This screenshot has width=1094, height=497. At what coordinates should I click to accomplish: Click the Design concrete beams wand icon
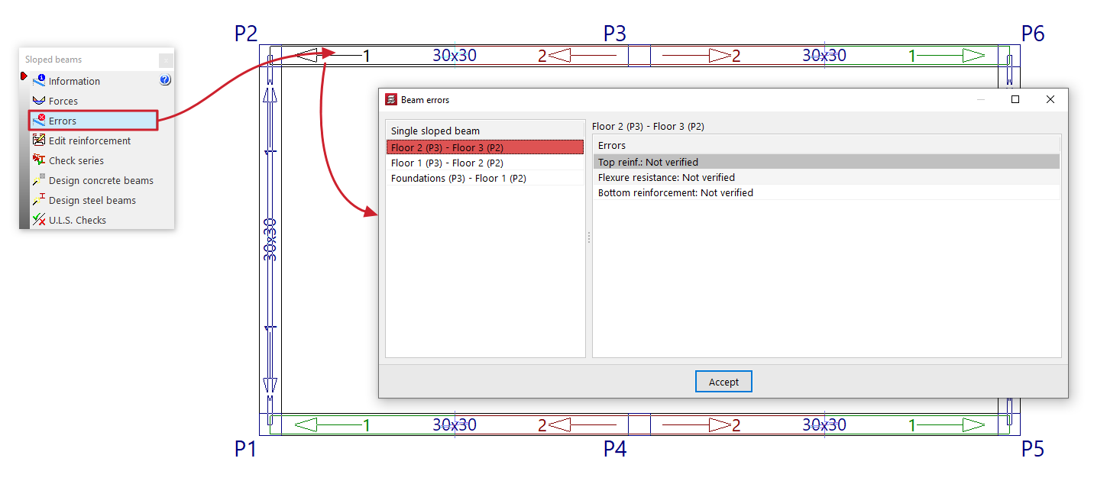click(39, 179)
